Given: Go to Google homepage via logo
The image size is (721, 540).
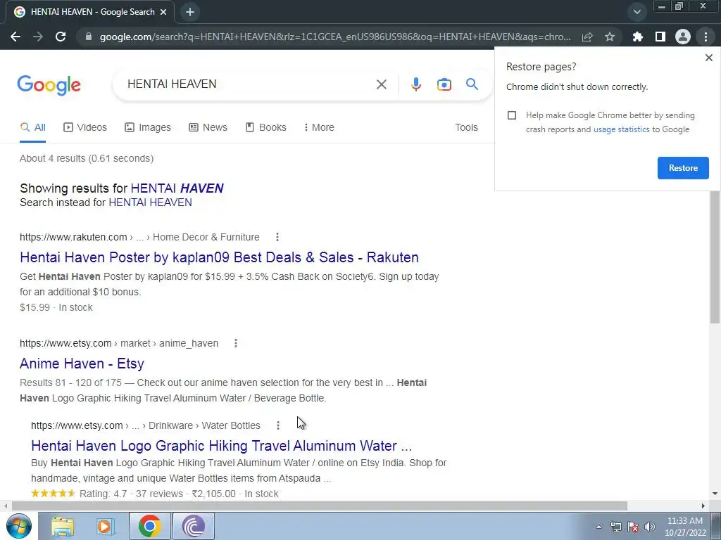Looking at the screenshot, I should point(49,85).
